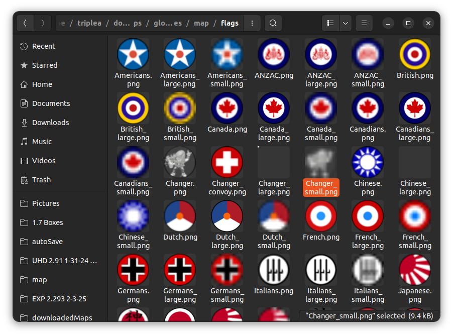Image resolution: width=453 pixels, height=336 pixels.
Task: Select the British_small.png file icon
Action: pos(180,108)
